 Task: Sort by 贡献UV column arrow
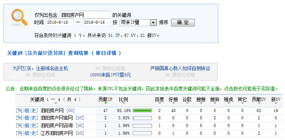coord(259,103)
